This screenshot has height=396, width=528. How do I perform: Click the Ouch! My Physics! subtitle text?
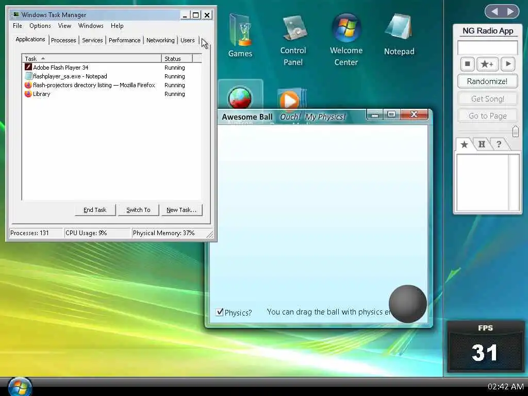pyautogui.click(x=313, y=117)
